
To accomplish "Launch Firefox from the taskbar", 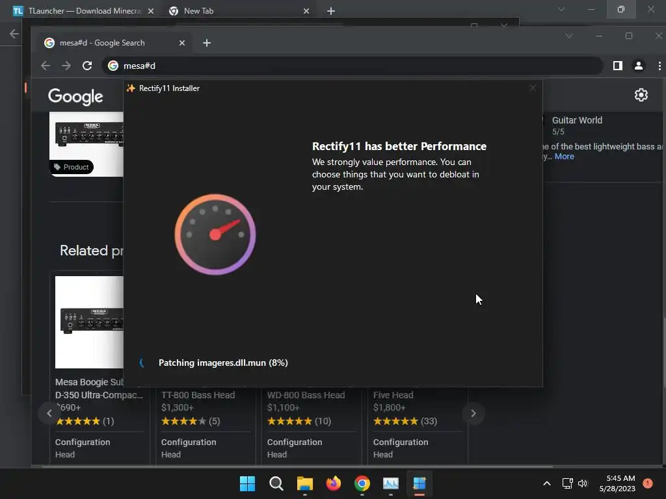I will pos(334,483).
